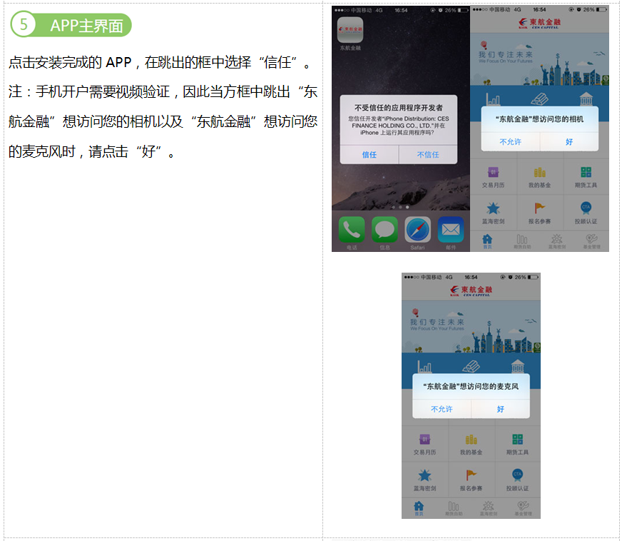Screen dimensions: 622x541
Task: Tap 好 in the microphone access dialog
Action: [501, 409]
